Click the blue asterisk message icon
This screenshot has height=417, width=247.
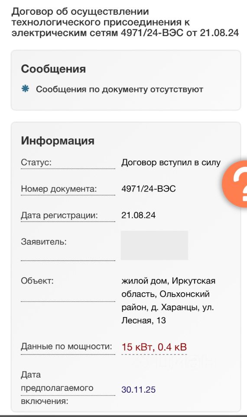26,89
